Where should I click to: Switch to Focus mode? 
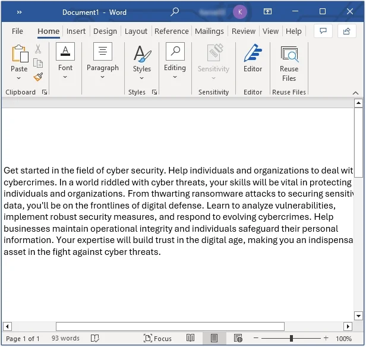(157, 338)
